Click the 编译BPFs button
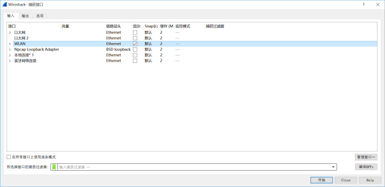Screen dimensions: 385x187 coord(366,167)
